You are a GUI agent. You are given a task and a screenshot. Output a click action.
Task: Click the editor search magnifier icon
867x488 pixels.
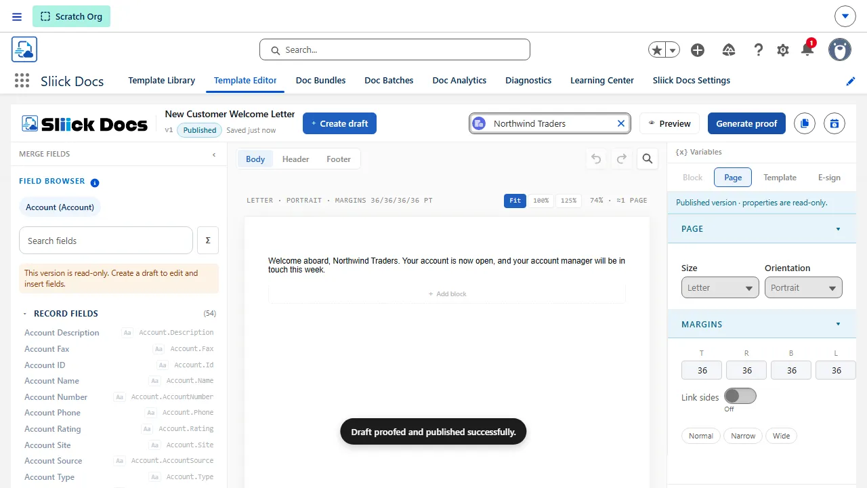[648, 159]
